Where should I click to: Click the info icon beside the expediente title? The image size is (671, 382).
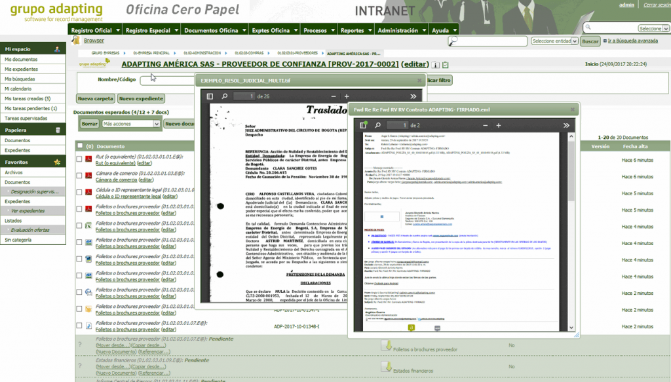pyautogui.click(x=435, y=65)
